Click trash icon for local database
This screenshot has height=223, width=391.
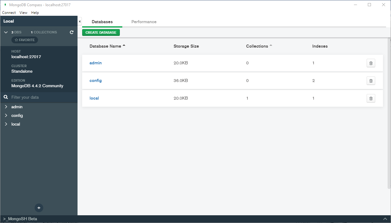[x=371, y=98]
